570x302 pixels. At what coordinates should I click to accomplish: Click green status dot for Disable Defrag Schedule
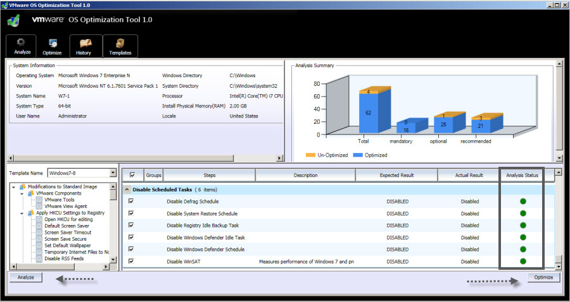click(x=522, y=201)
